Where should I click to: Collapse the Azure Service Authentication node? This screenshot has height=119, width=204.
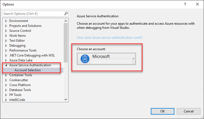coord(6,65)
